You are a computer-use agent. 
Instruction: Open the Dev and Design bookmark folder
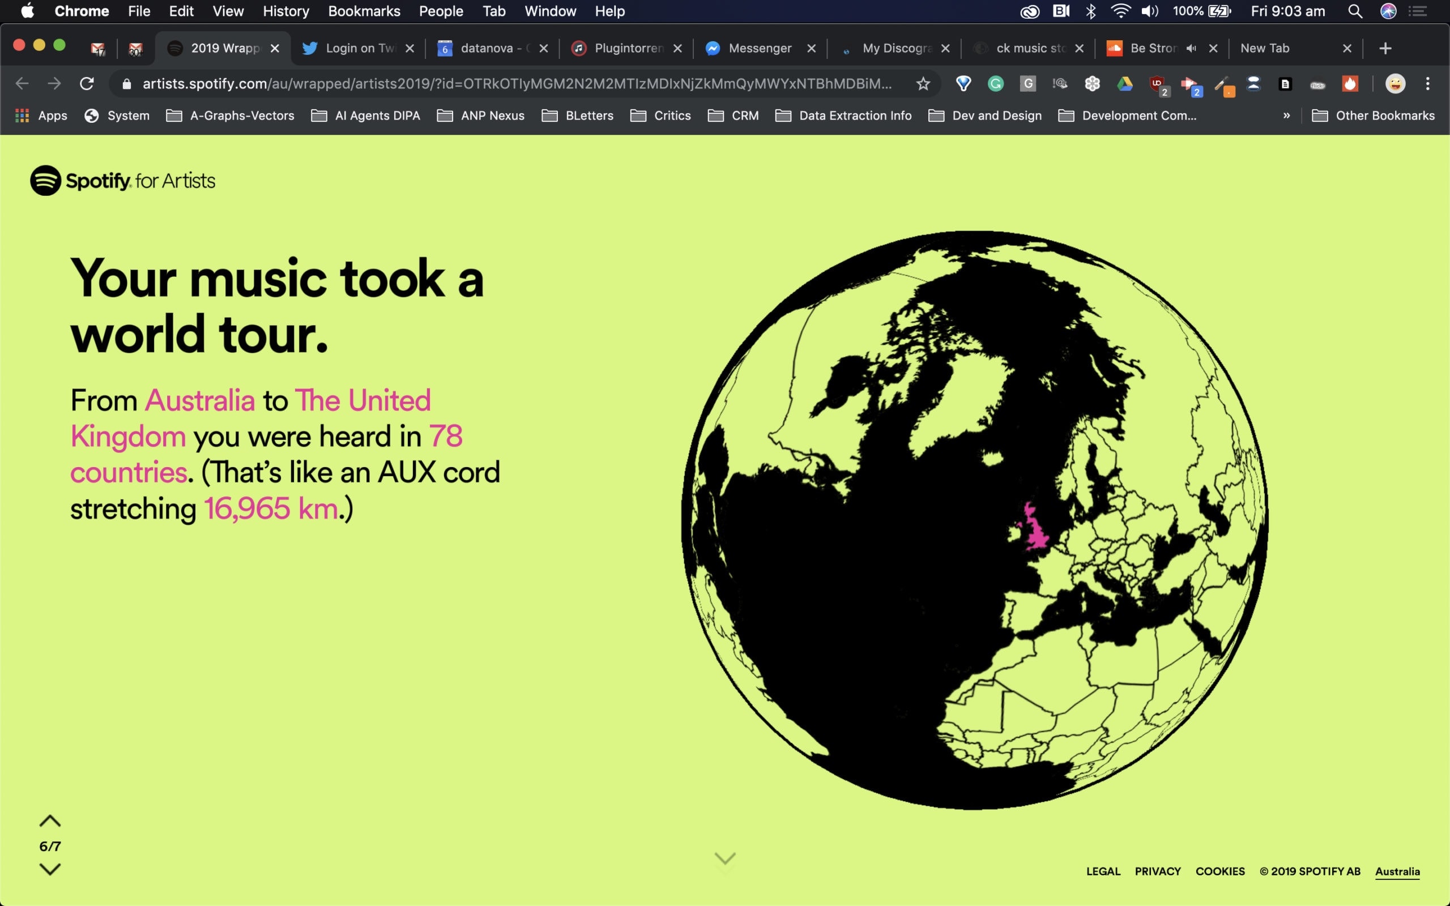pyautogui.click(x=984, y=116)
